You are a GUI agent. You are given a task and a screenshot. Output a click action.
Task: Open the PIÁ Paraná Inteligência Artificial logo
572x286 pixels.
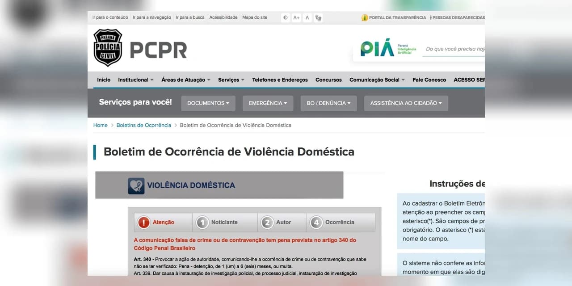[388, 48]
